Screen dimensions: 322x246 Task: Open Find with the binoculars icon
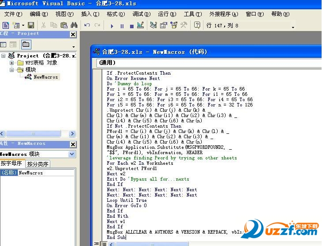74,26
